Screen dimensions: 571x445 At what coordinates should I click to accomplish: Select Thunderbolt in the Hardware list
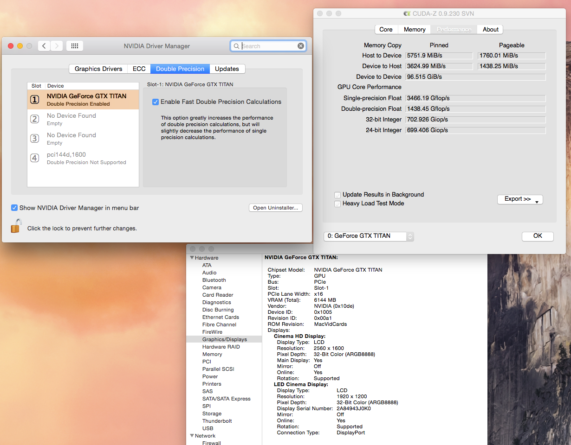pyautogui.click(x=217, y=421)
